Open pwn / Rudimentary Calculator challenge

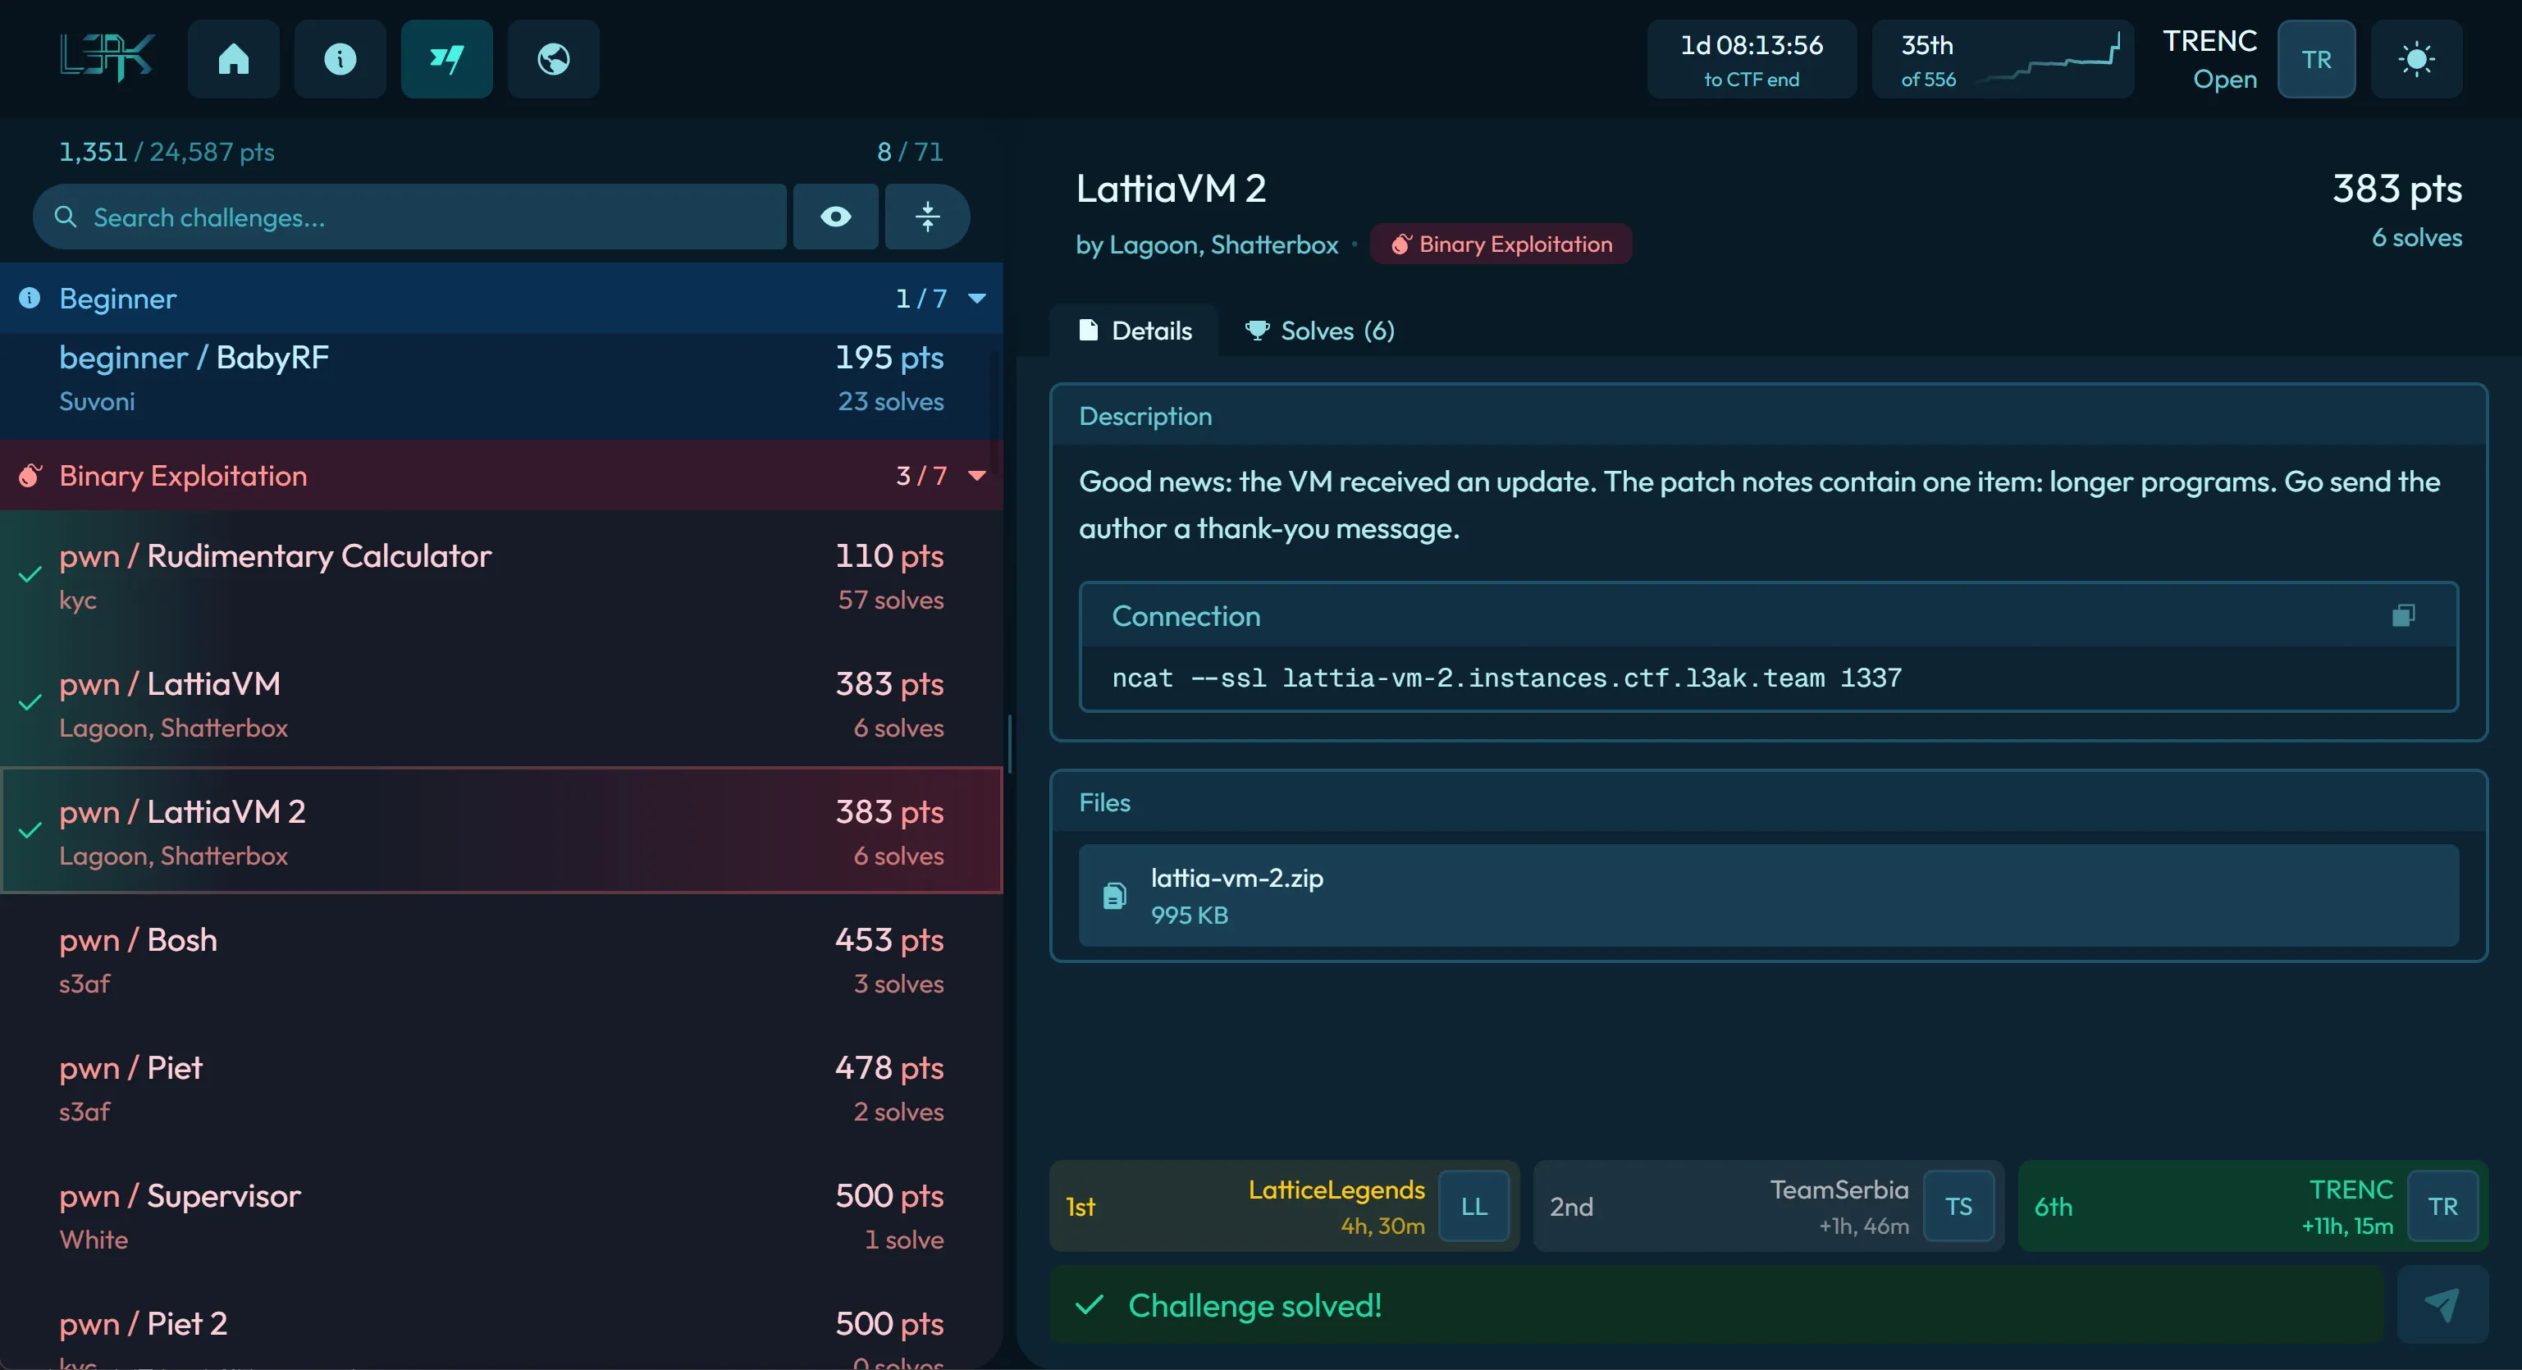pyautogui.click(x=501, y=576)
